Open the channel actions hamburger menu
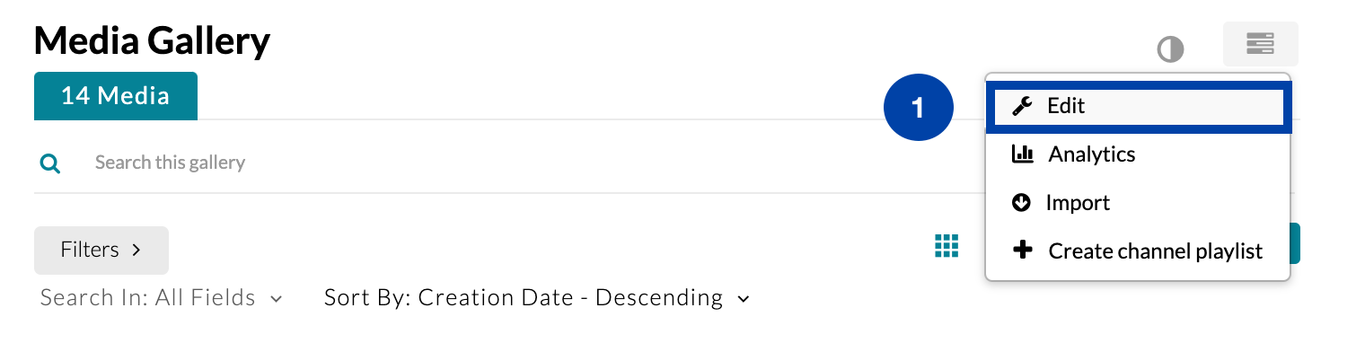 coord(1260,44)
